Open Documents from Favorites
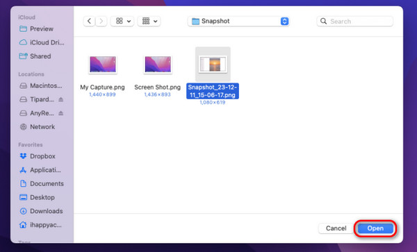This screenshot has height=252, width=417. (42, 184)
